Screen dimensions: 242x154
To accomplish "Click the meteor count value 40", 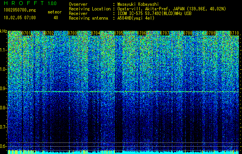I will pyautogui.click(x=56, y=18).
